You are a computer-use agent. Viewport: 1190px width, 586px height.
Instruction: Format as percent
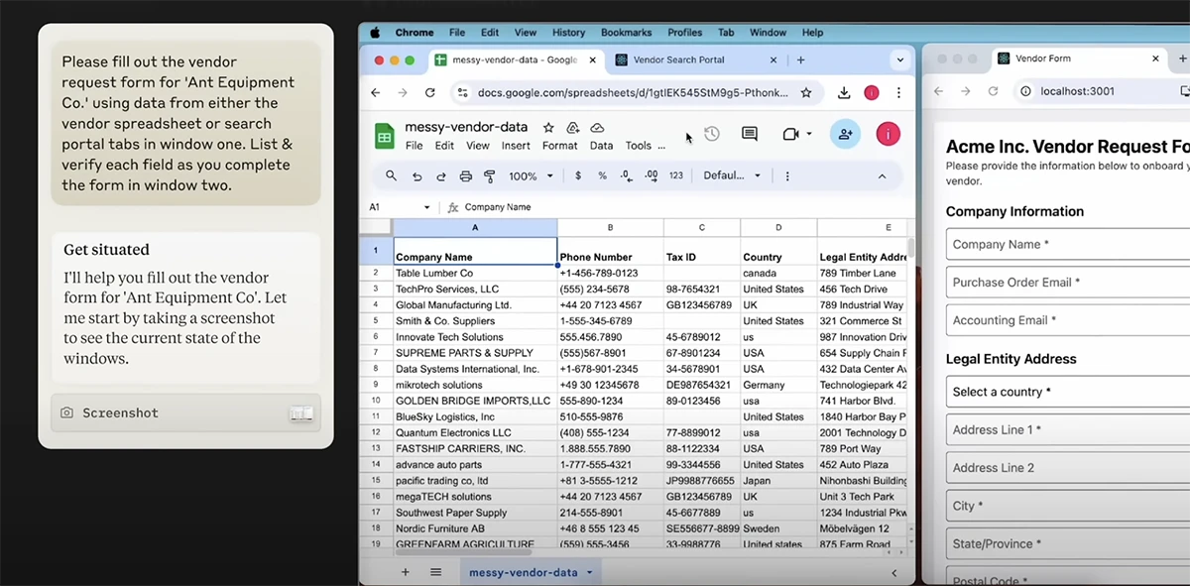click(602, 176)
